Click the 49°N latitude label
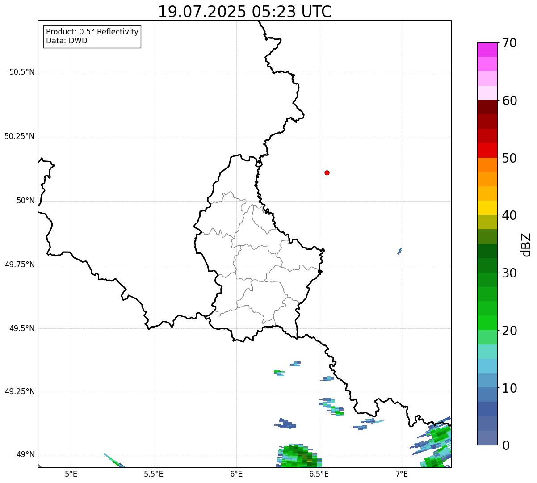This screenshot has width=537, height=483. point(25,454)
